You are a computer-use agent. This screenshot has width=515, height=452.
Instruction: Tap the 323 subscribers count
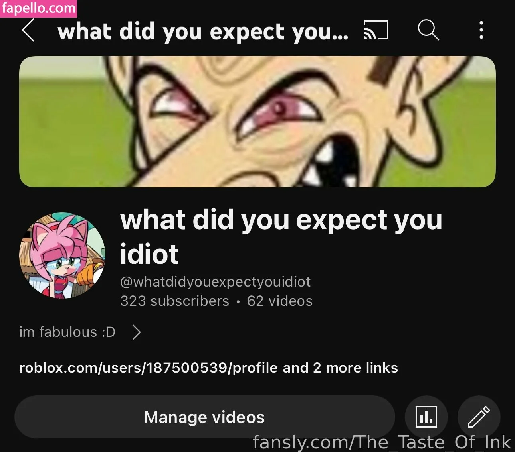(175, 301)
